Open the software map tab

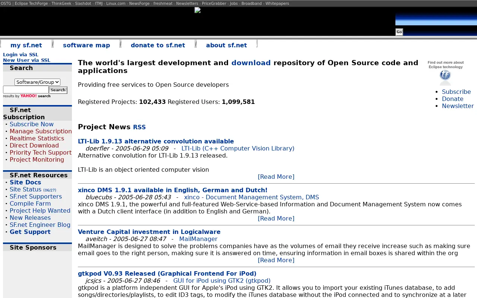click(x=86, y=45)
